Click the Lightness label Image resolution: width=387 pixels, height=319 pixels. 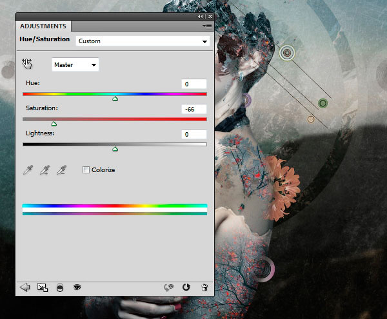(x=40, y=133)
